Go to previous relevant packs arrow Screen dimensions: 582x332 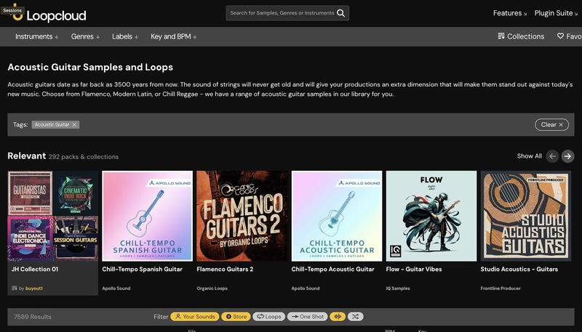click(x=552, y=156)
